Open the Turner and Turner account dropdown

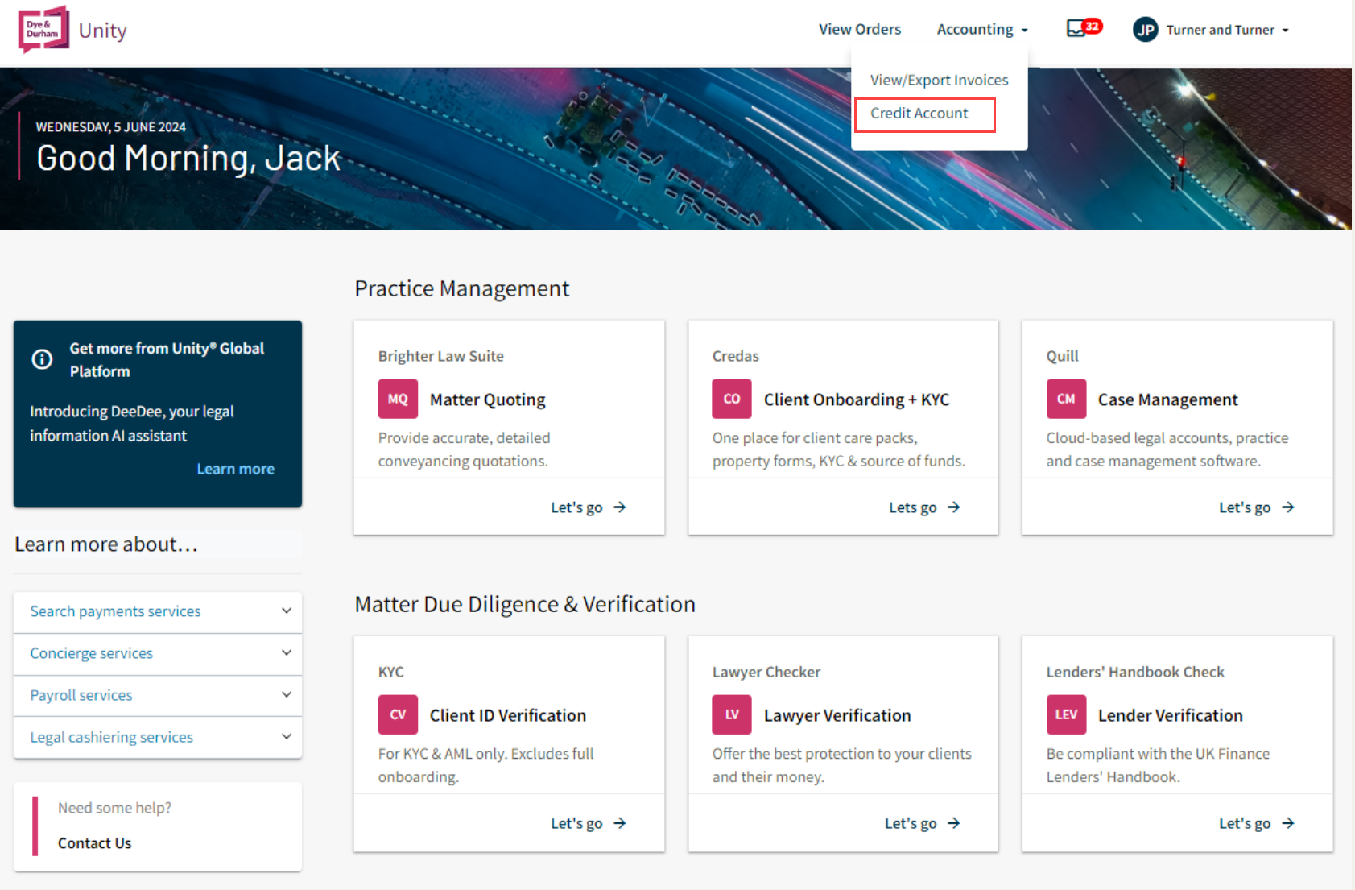click(1227, 30)
